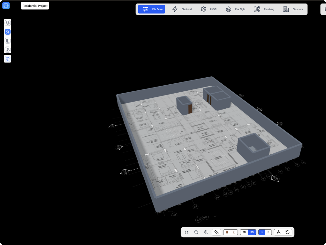Click the app logo icon
The height and width of the screenshot is (245, 326).
click(6, 5)
